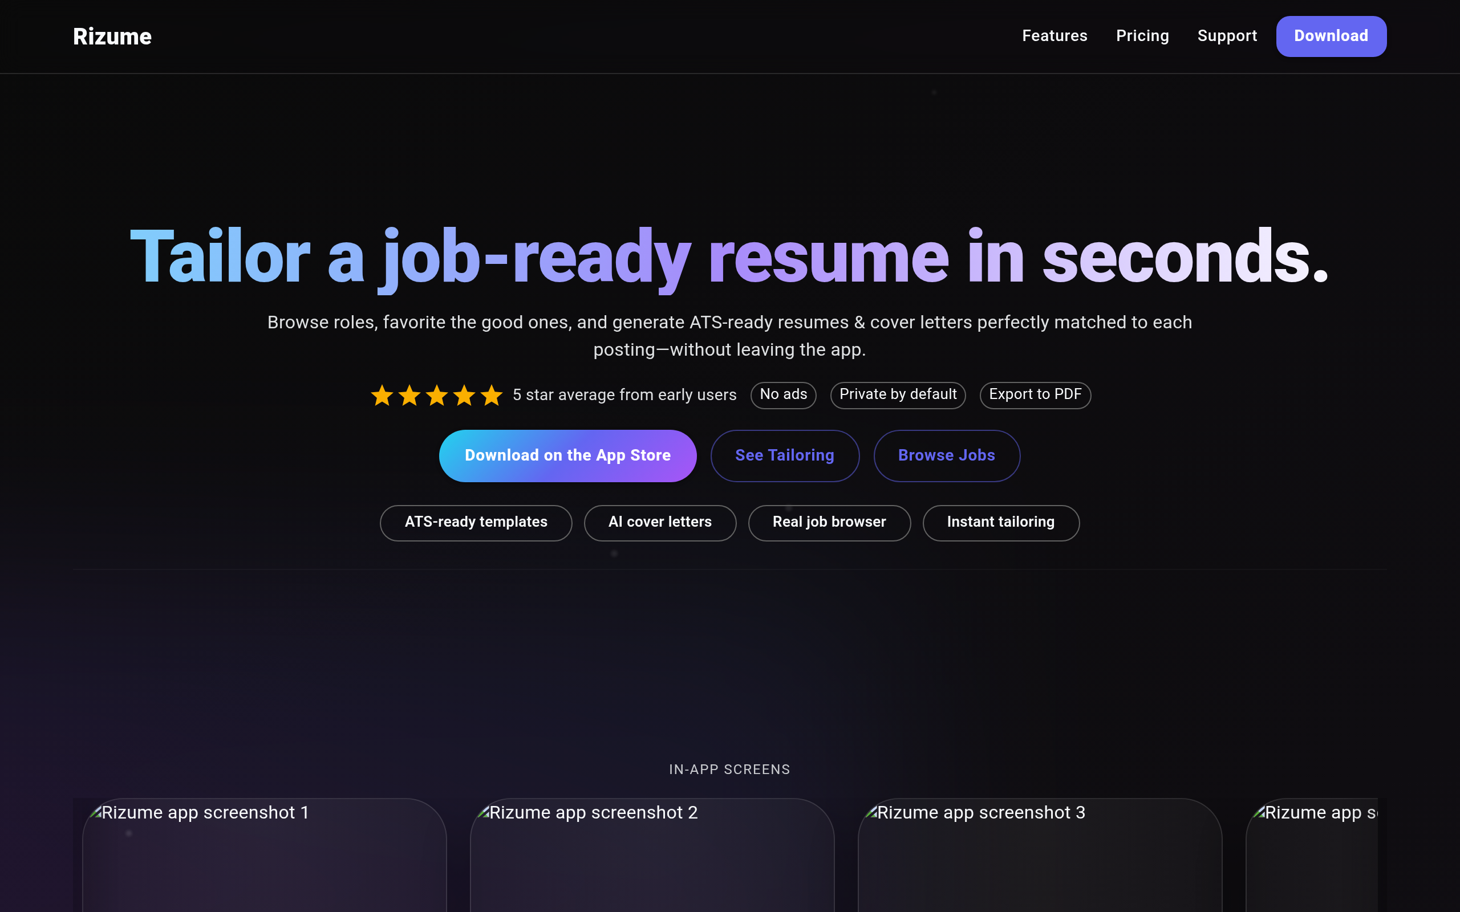Open the Features menu item

[x=1055, y=35]
